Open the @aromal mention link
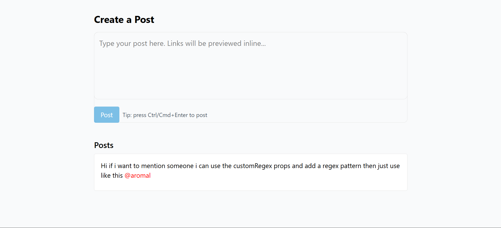The image size is (501, 228). click(138, 176)
